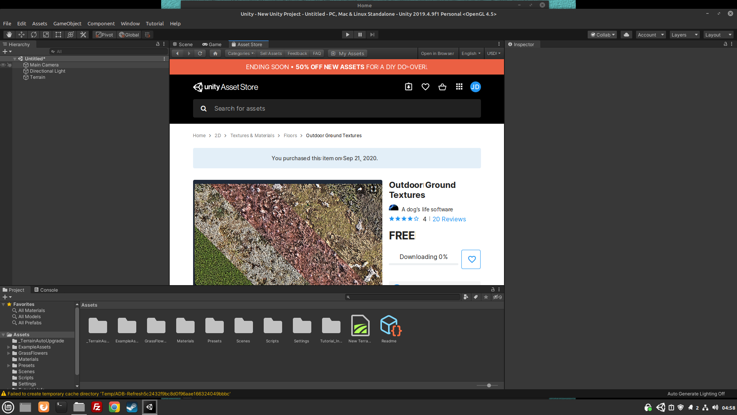Image resolution: width=737 pixels, height=415 pixels.
Task: Open the Categories dropdown
Action: click(241, 53)
